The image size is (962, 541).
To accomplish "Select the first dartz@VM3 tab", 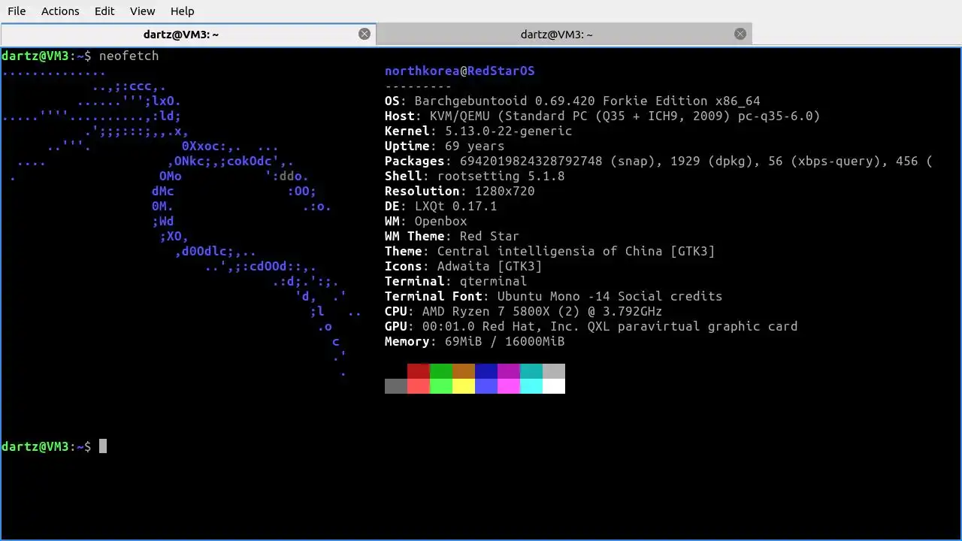I will 188,35.
